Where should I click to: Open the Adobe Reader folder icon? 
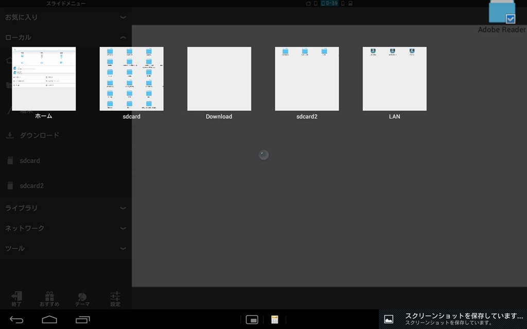(502, 12)
